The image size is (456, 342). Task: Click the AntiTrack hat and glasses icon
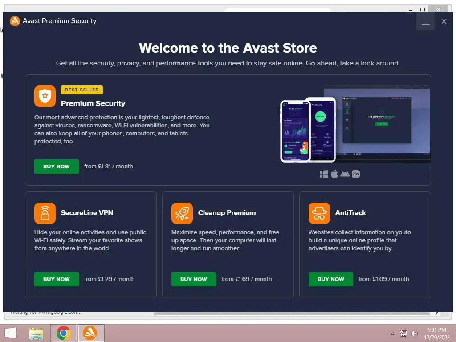(x=319, y=213)
